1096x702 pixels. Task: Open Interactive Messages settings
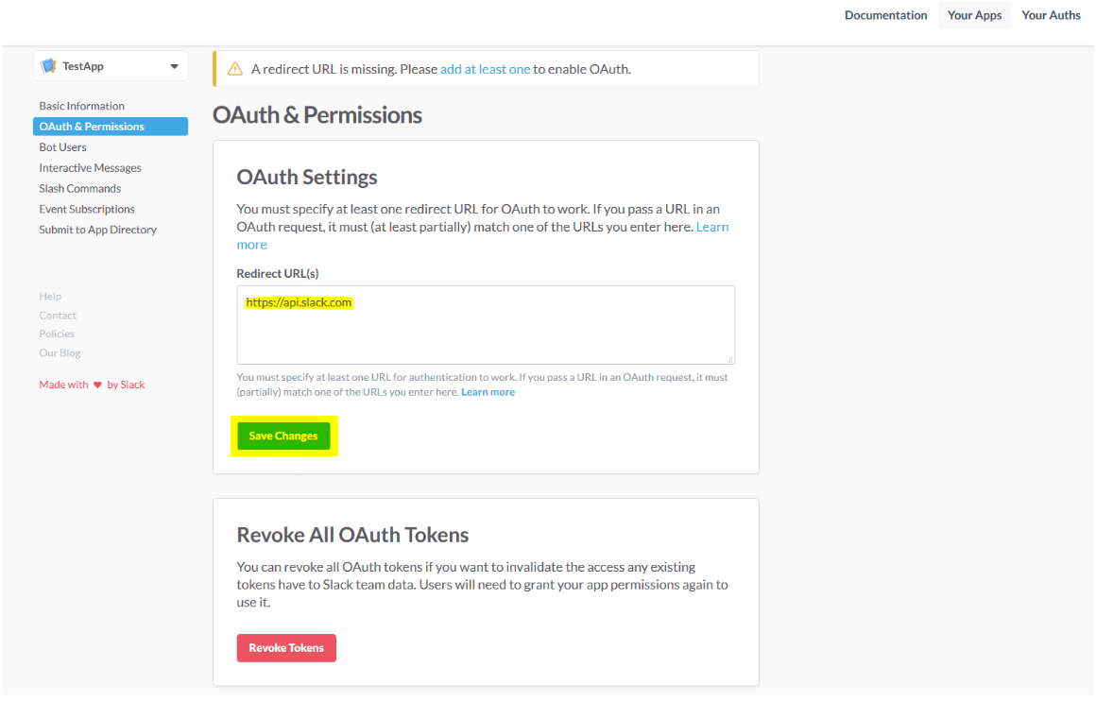click(x=90, y=168)
